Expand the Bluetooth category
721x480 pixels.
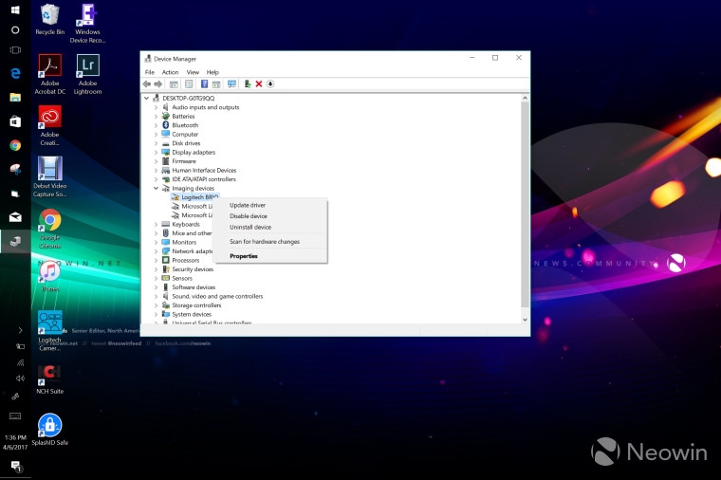[x=157, y=125]
